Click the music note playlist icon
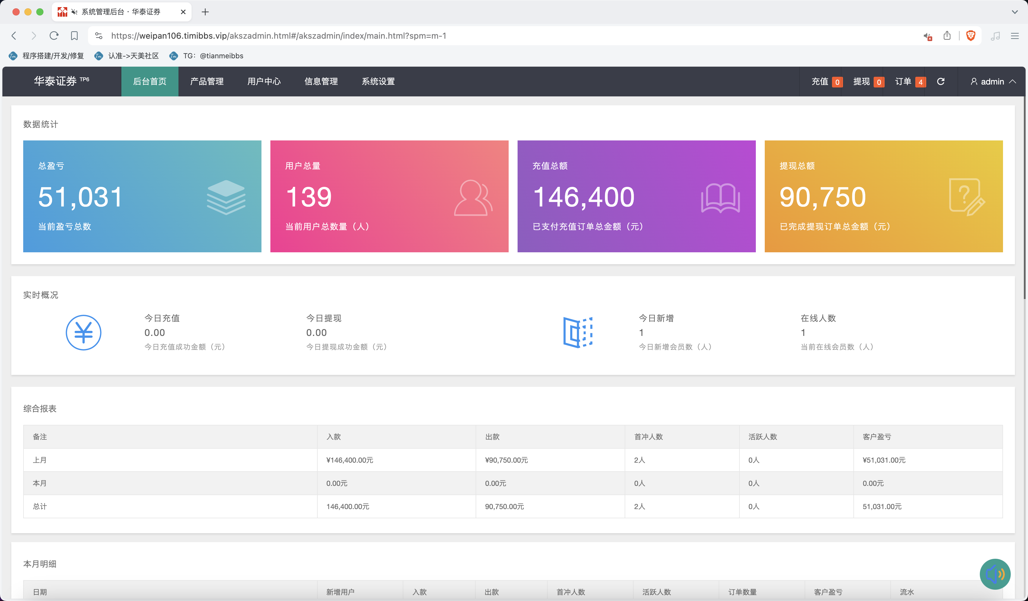Image resolution: width=1028 pixels, height=601 pixels. click(995, 36)
